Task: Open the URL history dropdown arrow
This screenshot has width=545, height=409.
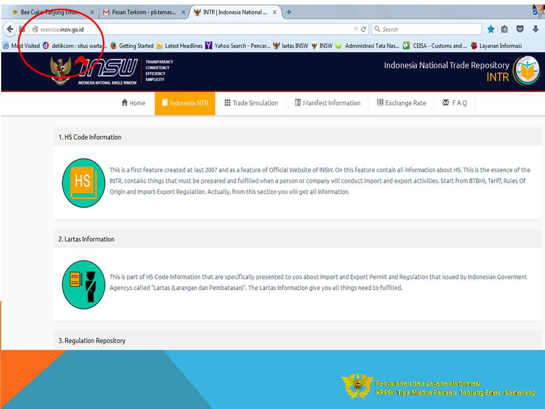Action: (x=356, y=29)
